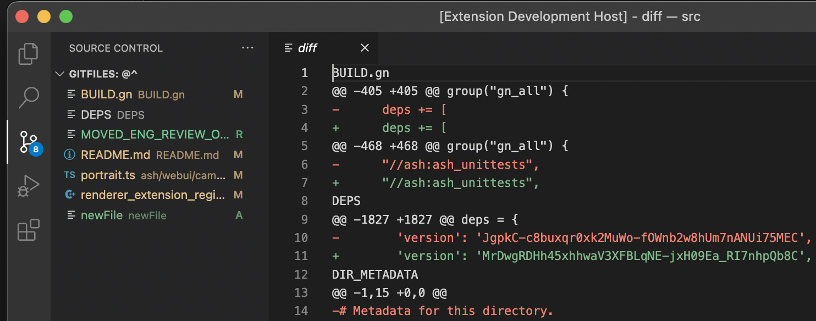Open Source Control more actions ellipsis

point(247,48)
